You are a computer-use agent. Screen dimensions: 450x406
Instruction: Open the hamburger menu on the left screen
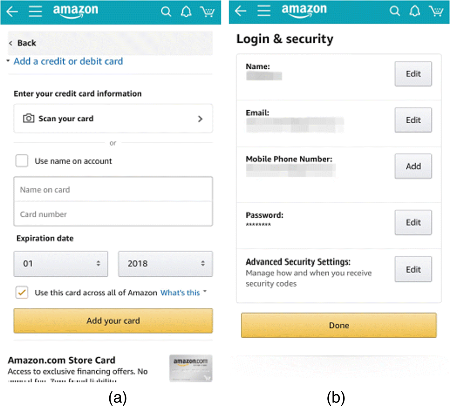(x=35, y=11)
